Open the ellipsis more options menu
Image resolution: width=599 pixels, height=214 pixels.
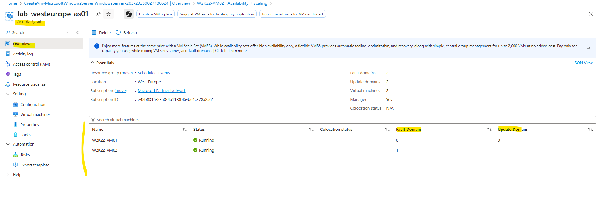[119, 14]
